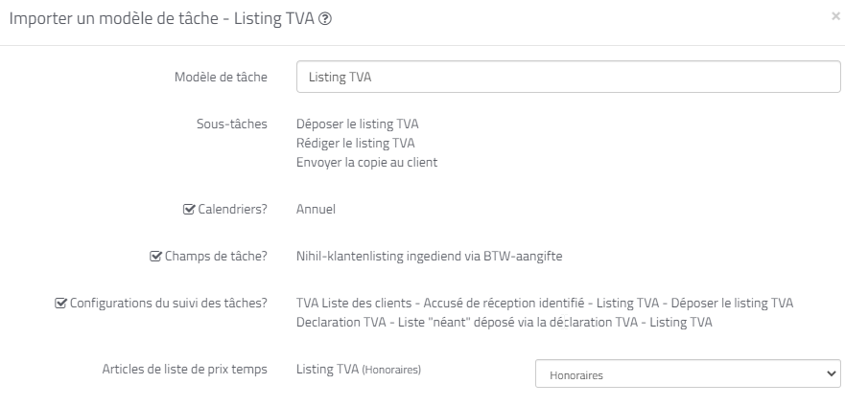
Task: Close the import task template dialog
Action: point(835,16)
